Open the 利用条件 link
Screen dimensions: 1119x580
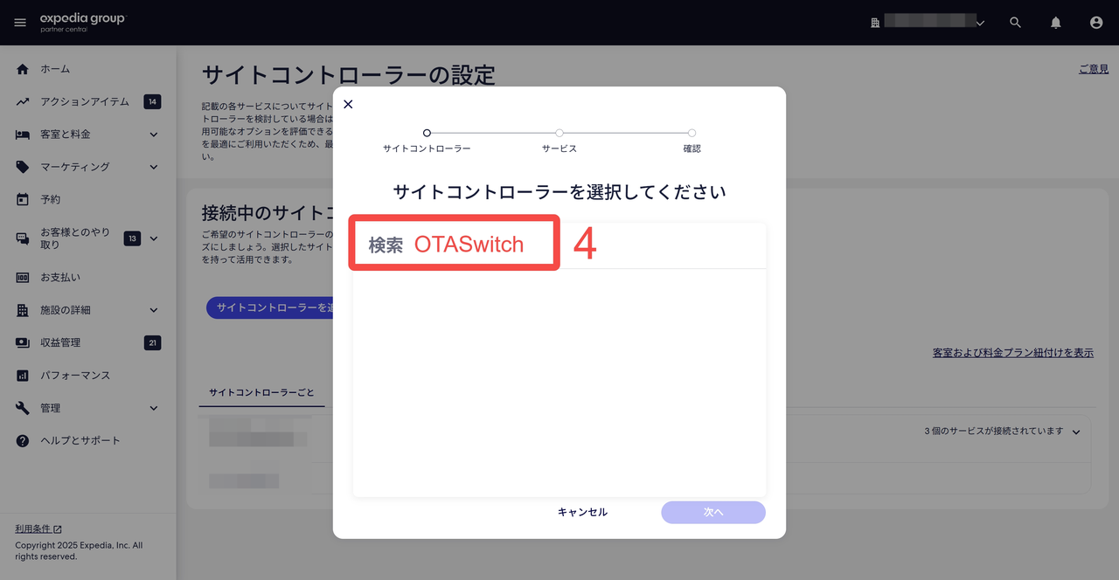[x=33, y=528]
